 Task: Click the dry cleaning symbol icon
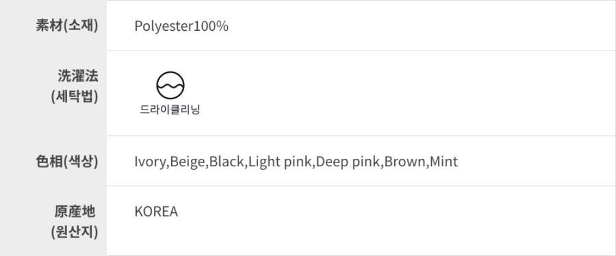point(171,86)
